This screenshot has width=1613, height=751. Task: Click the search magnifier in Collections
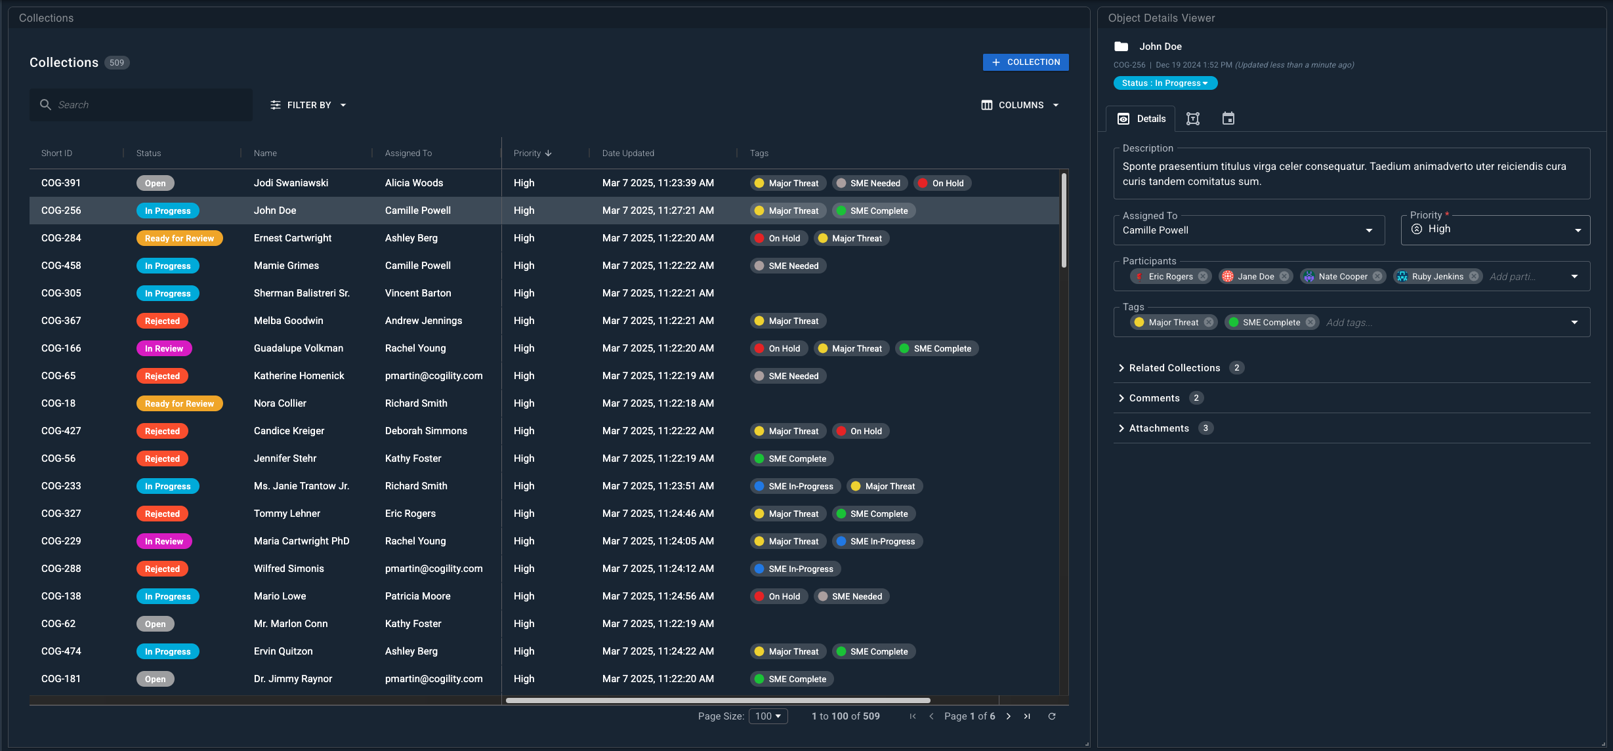45,104
